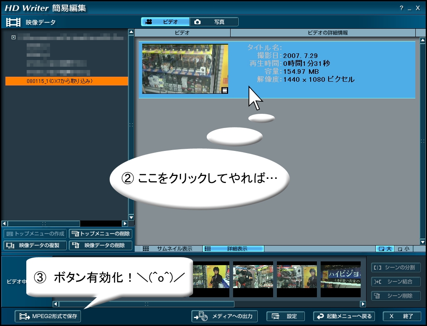Save with MPEG2形式で保存 button
The image size is (427, 326).
48,316
